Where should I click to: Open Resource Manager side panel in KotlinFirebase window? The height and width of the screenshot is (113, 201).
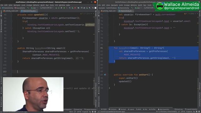click(99, 26)
